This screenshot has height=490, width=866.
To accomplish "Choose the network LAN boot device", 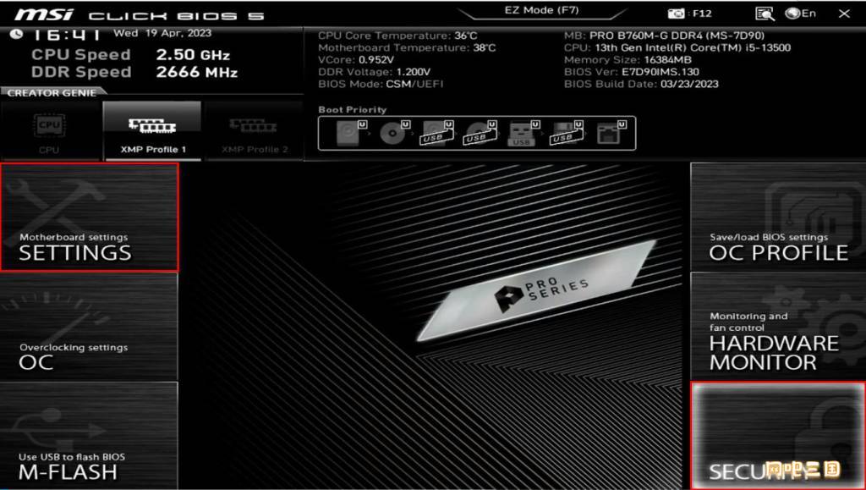I will [611, 133].
